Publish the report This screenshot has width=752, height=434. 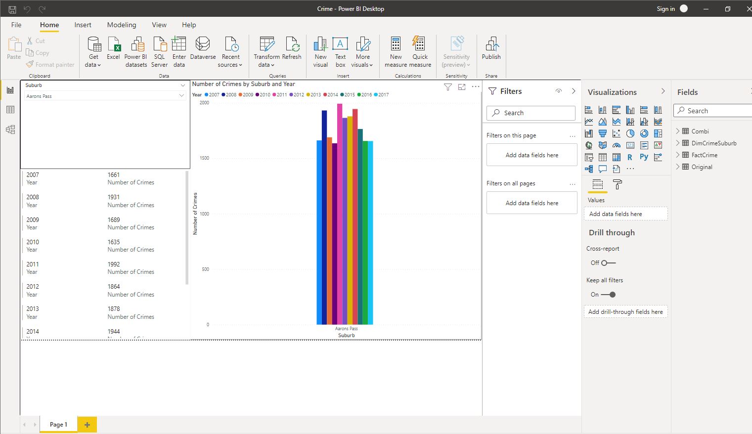tap(491, 48)
